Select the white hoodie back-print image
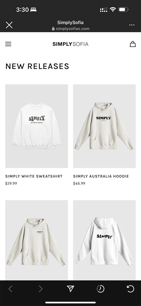141x306 pixels. tap(104, 240)
